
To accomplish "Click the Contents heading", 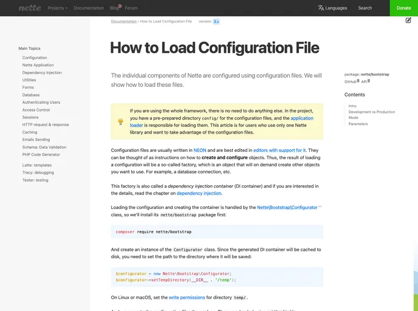I will tap(355, 95).
